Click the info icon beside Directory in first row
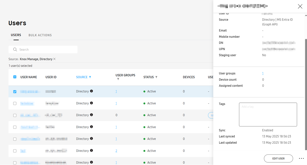 [x=92, y=91]
